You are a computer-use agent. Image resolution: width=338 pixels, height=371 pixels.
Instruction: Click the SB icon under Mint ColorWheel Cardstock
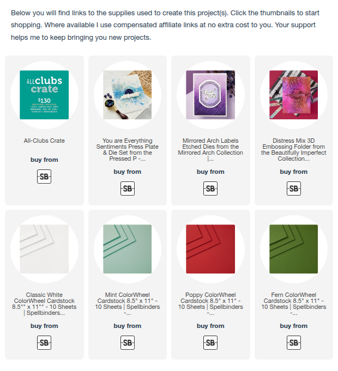(128, 343)
